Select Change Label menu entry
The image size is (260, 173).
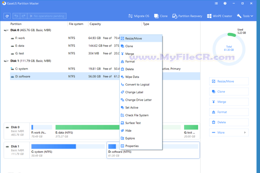(x=141, y=92)
